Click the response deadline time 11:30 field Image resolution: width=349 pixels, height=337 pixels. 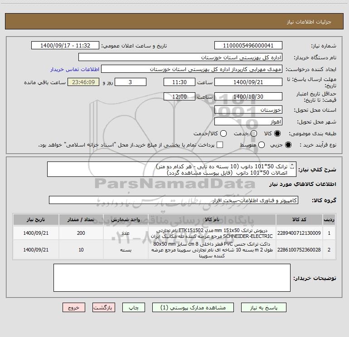pos(179,82)
